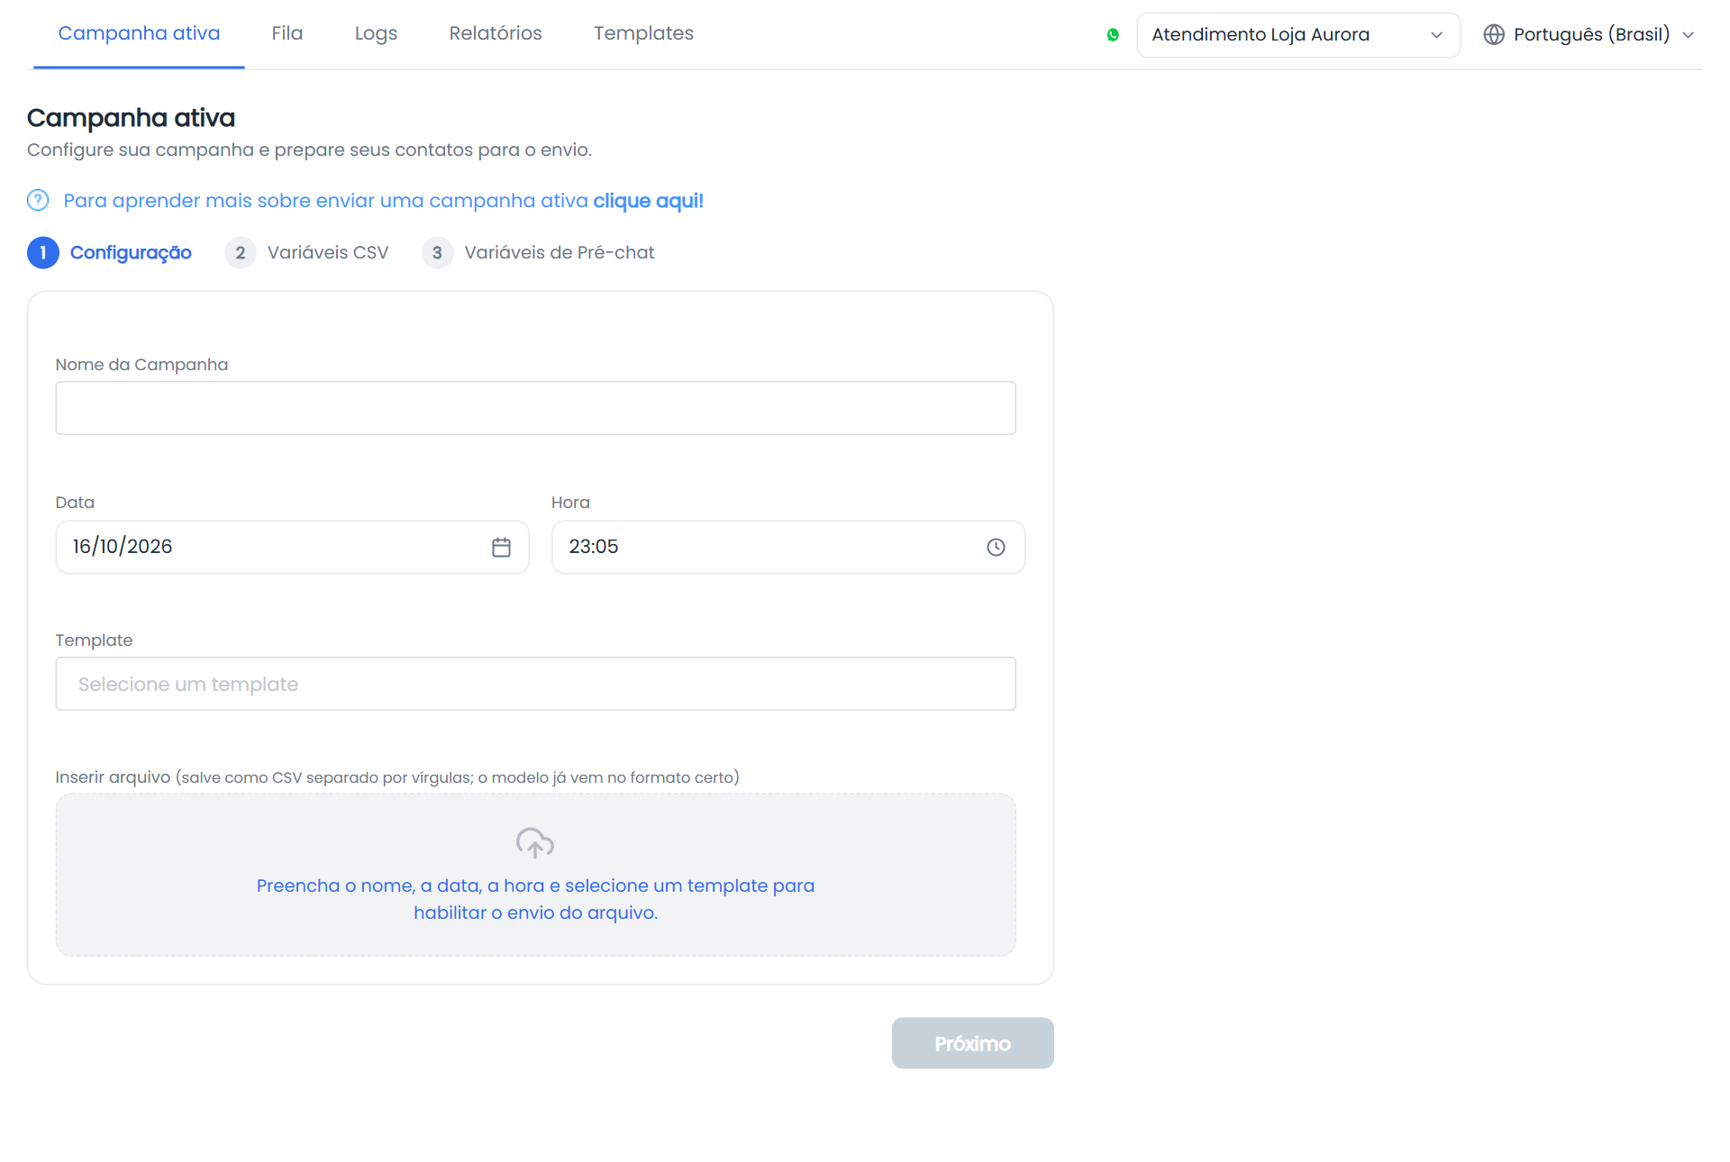The width and height of the screenshot is (1730, 1162).
Task: Click the Próximo button
Action: click(972, 1043)
